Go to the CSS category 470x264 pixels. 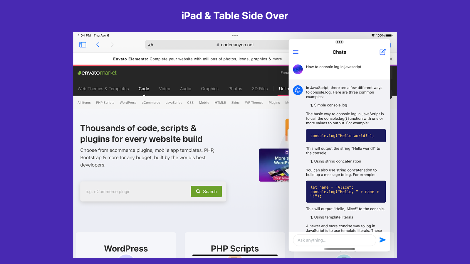click(x=190, y=103)
